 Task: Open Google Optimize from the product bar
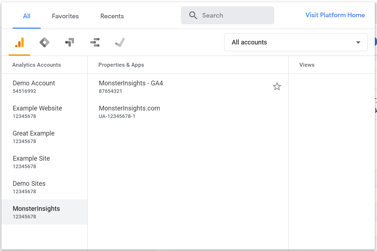click(x=69, y=42)
